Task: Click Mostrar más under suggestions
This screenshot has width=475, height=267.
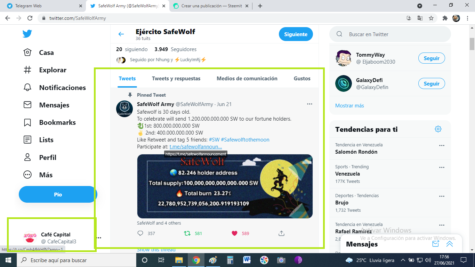Action: 349,105
